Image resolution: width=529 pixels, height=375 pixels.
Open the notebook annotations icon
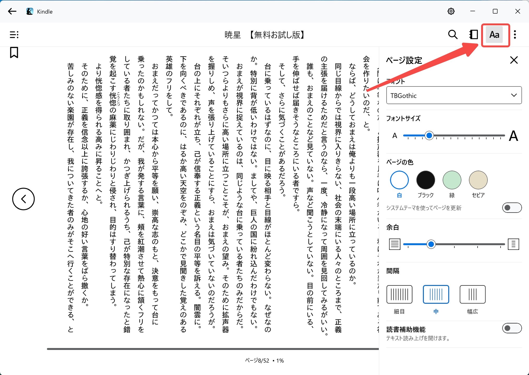(473, 34)
